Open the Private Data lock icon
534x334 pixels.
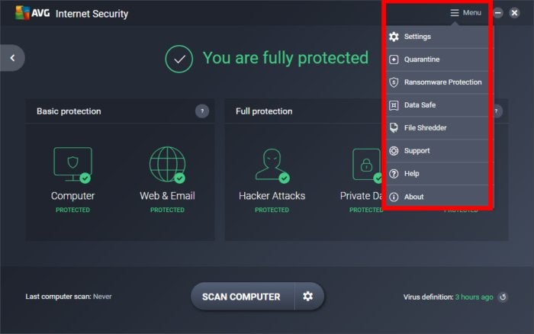pos(367,165)
